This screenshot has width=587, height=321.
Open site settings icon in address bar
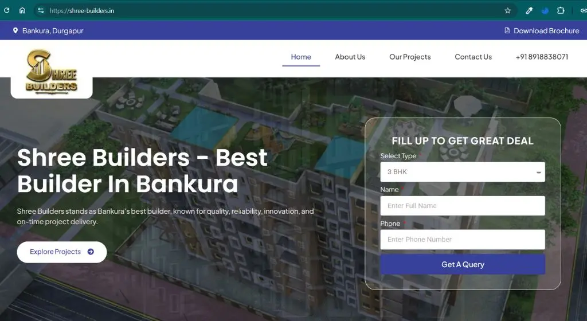coord(41,10)
